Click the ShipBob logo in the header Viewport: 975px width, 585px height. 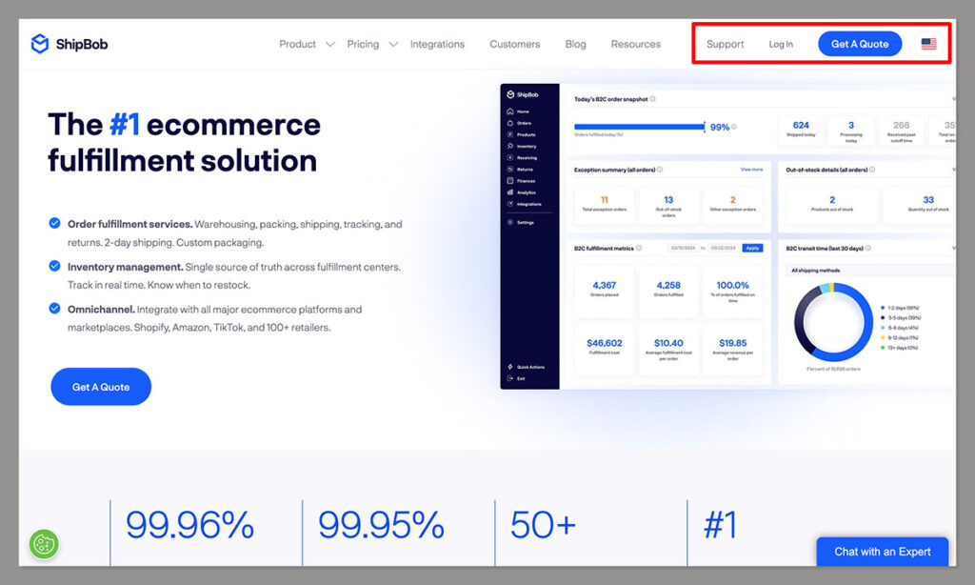pos(69,44)
